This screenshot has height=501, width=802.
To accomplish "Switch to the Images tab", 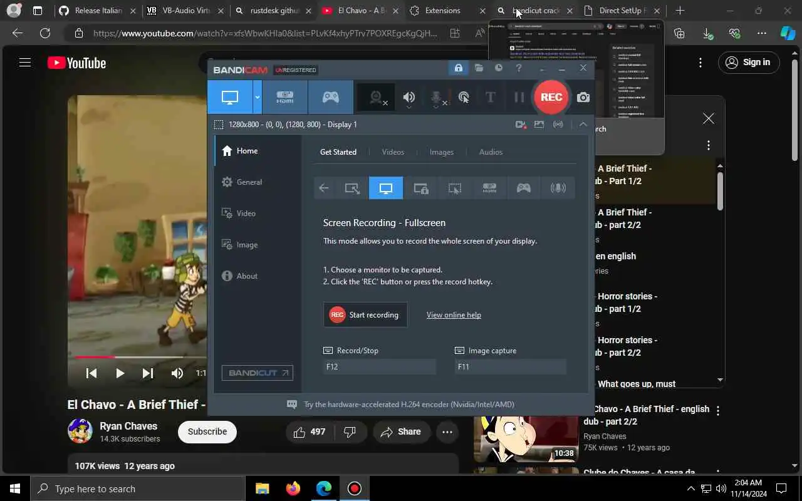I will click(442, 152).
